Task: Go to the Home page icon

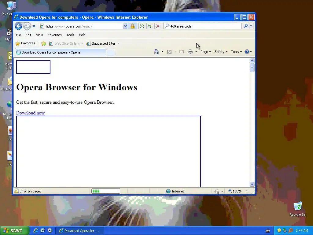Action: pyautogui.click(x=156, y=52)
